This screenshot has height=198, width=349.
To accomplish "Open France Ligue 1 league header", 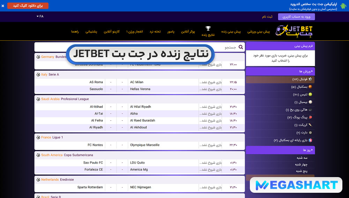I will pyautogui.click(x=140, y=137).
